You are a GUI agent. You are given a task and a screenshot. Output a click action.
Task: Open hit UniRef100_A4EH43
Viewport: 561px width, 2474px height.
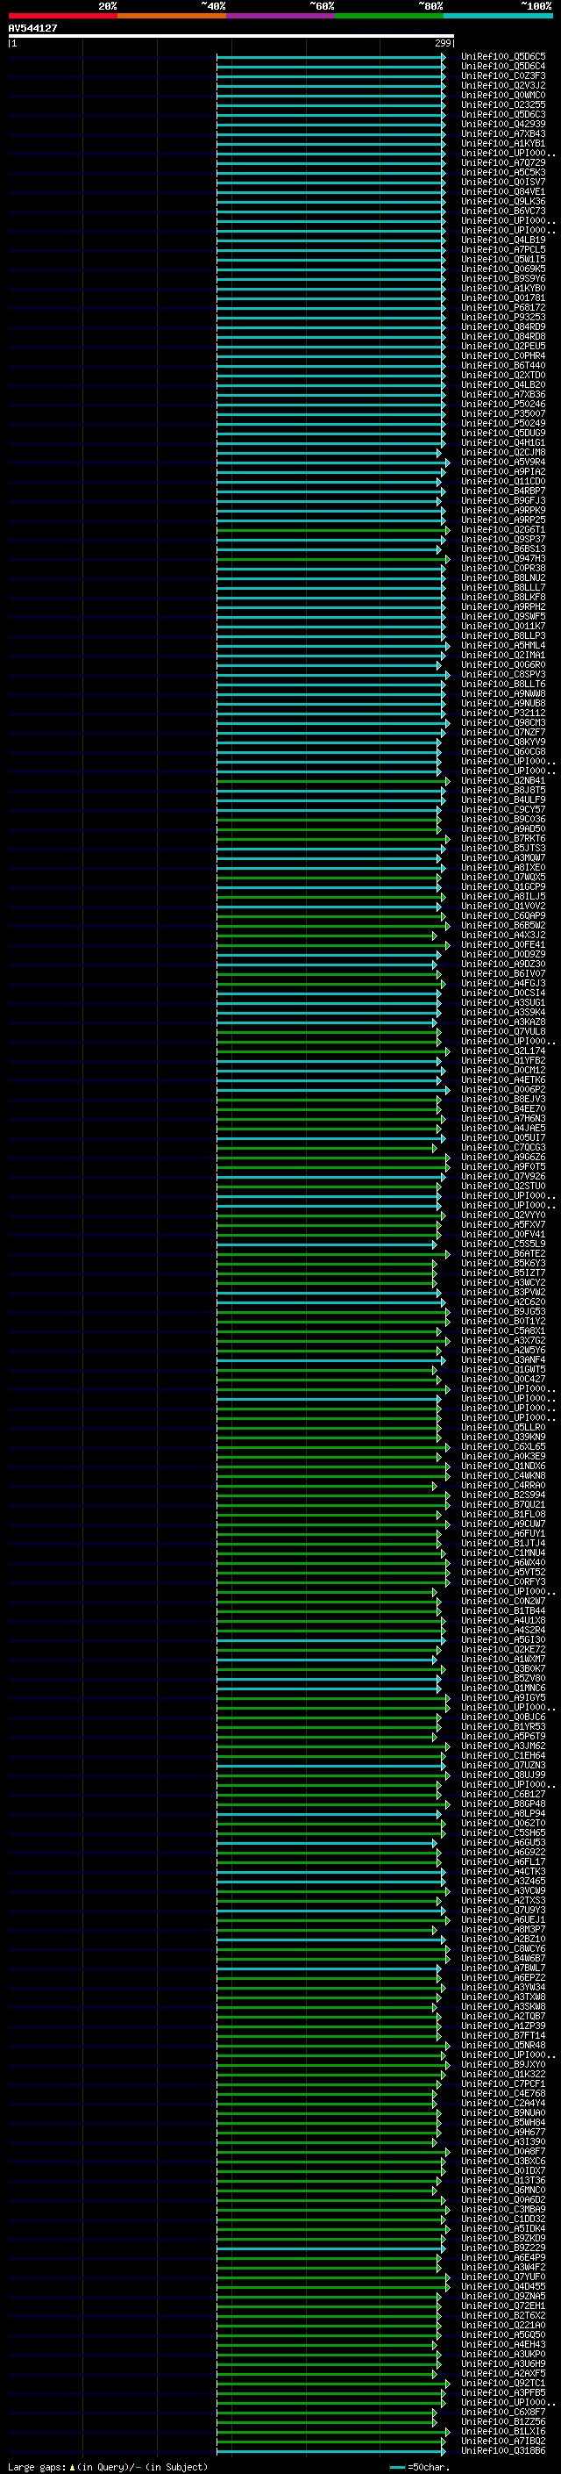click(x=503, y=2344)
